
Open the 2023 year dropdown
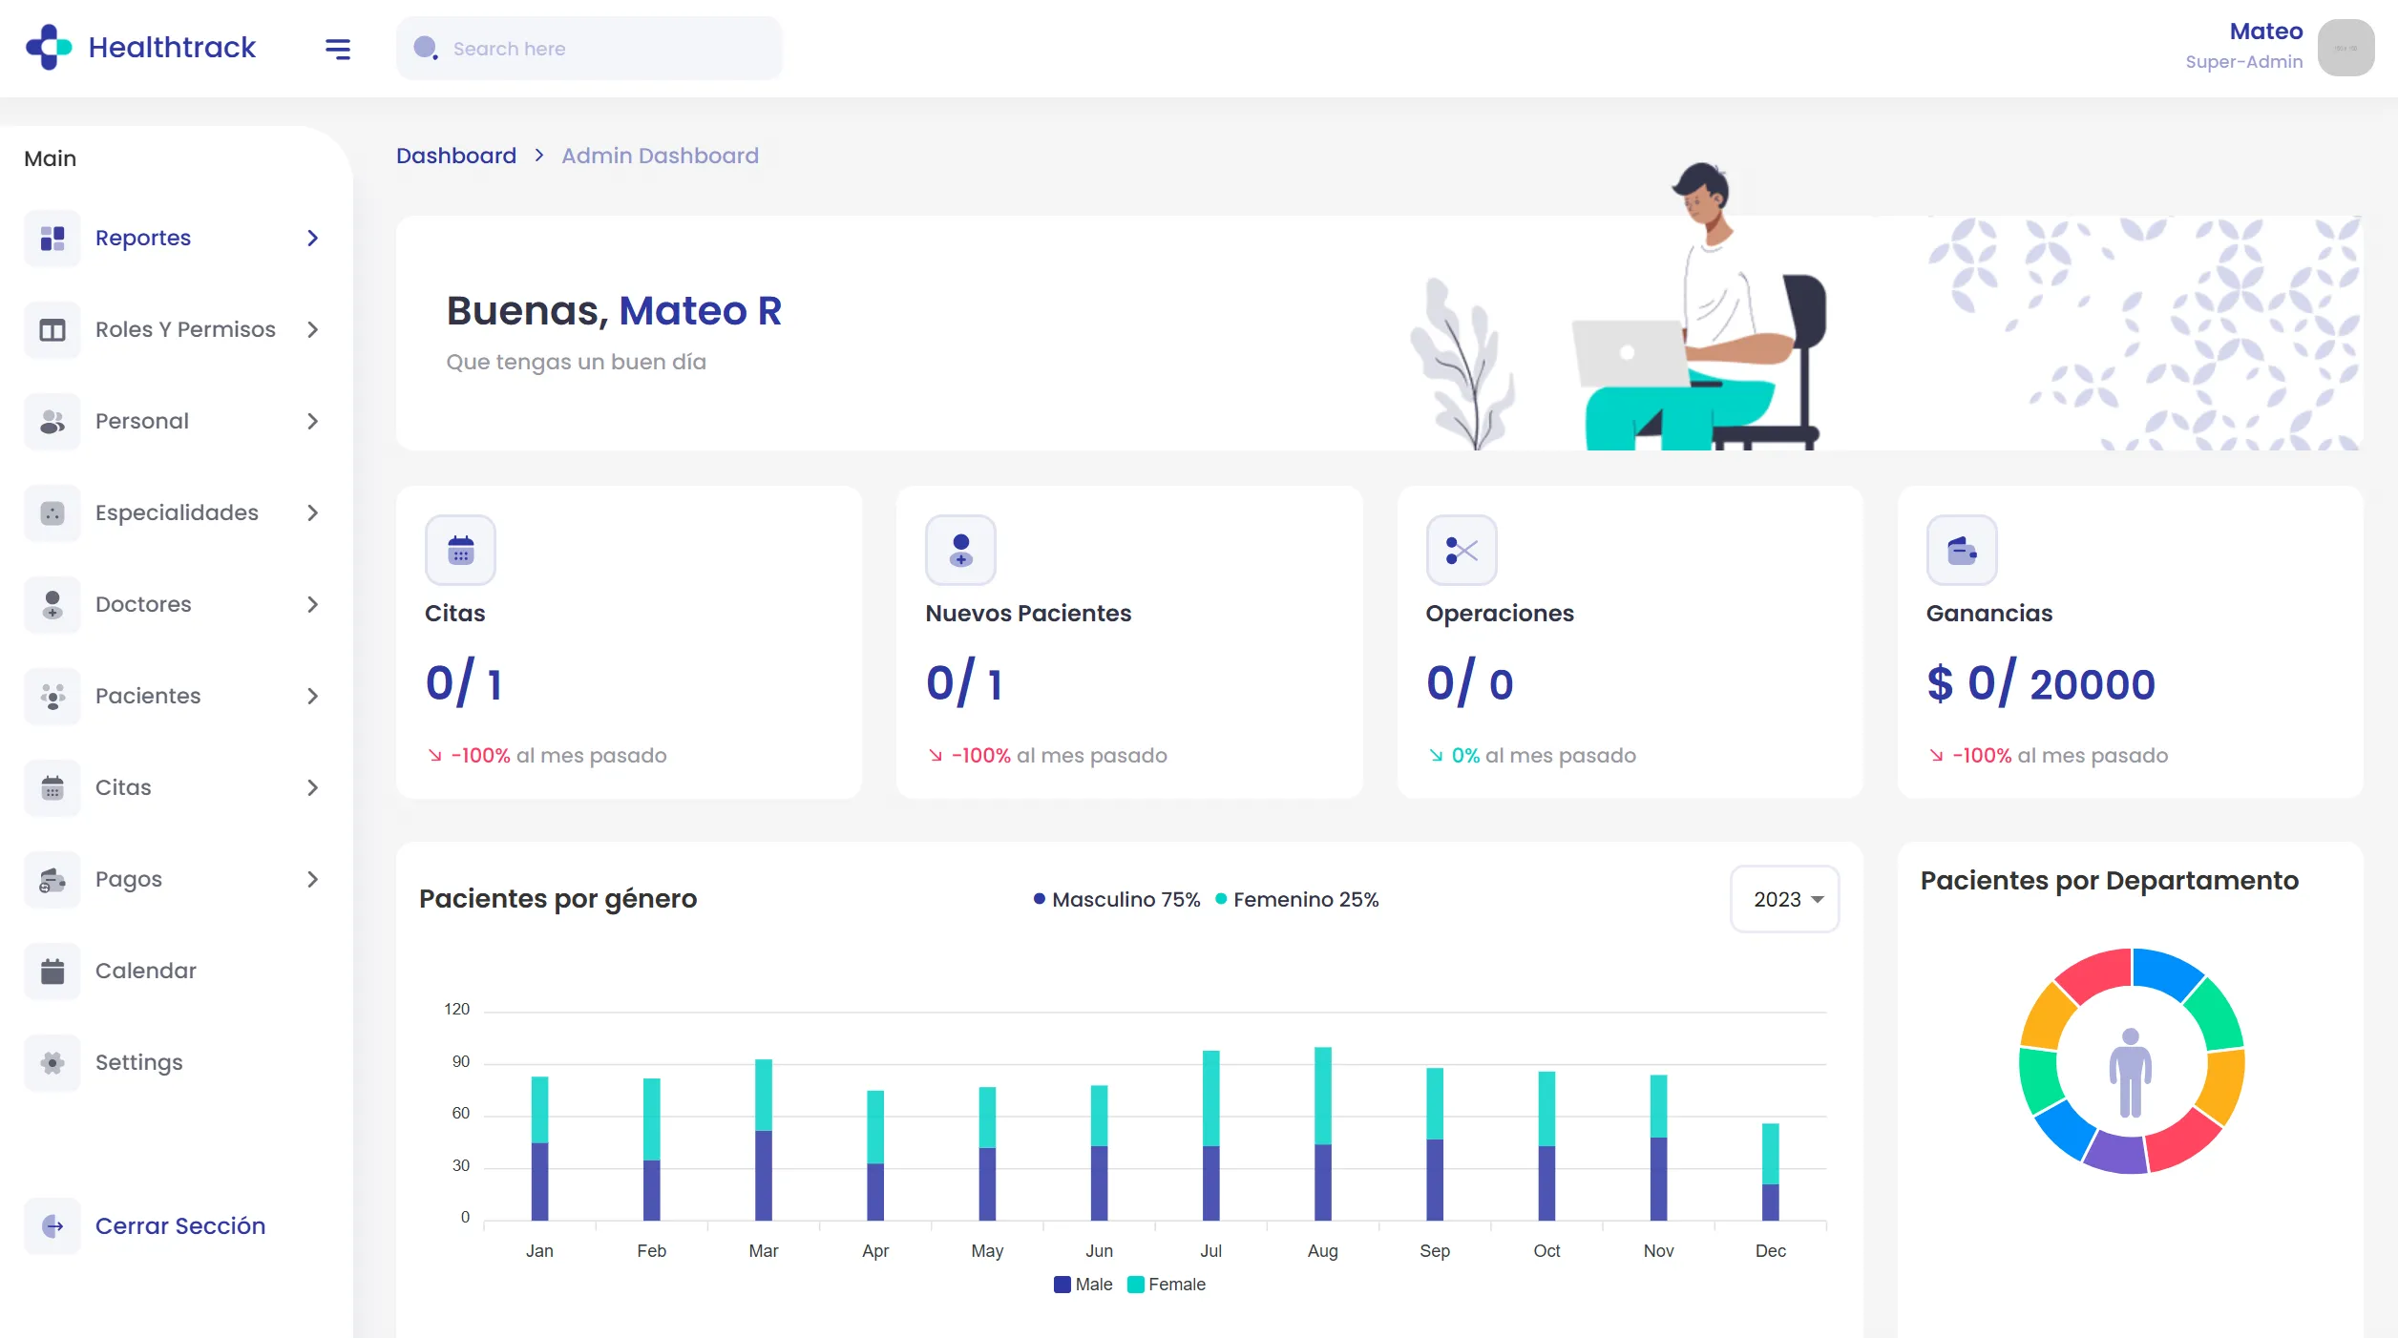1783,898
